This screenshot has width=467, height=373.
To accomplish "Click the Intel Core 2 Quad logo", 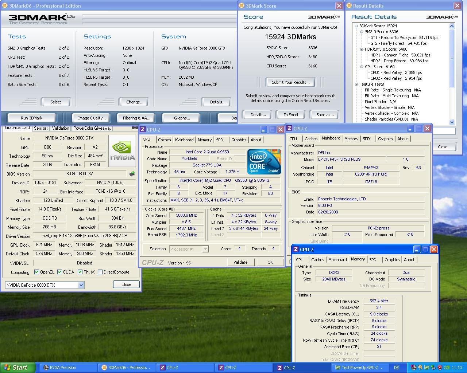I will pyautogui.click(x=264, y=161).
